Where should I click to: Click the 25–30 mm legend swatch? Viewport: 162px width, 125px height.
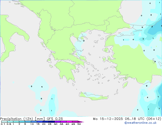pos(51,122)
